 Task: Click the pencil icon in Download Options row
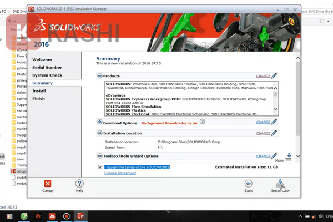click(x=274, y=122)
